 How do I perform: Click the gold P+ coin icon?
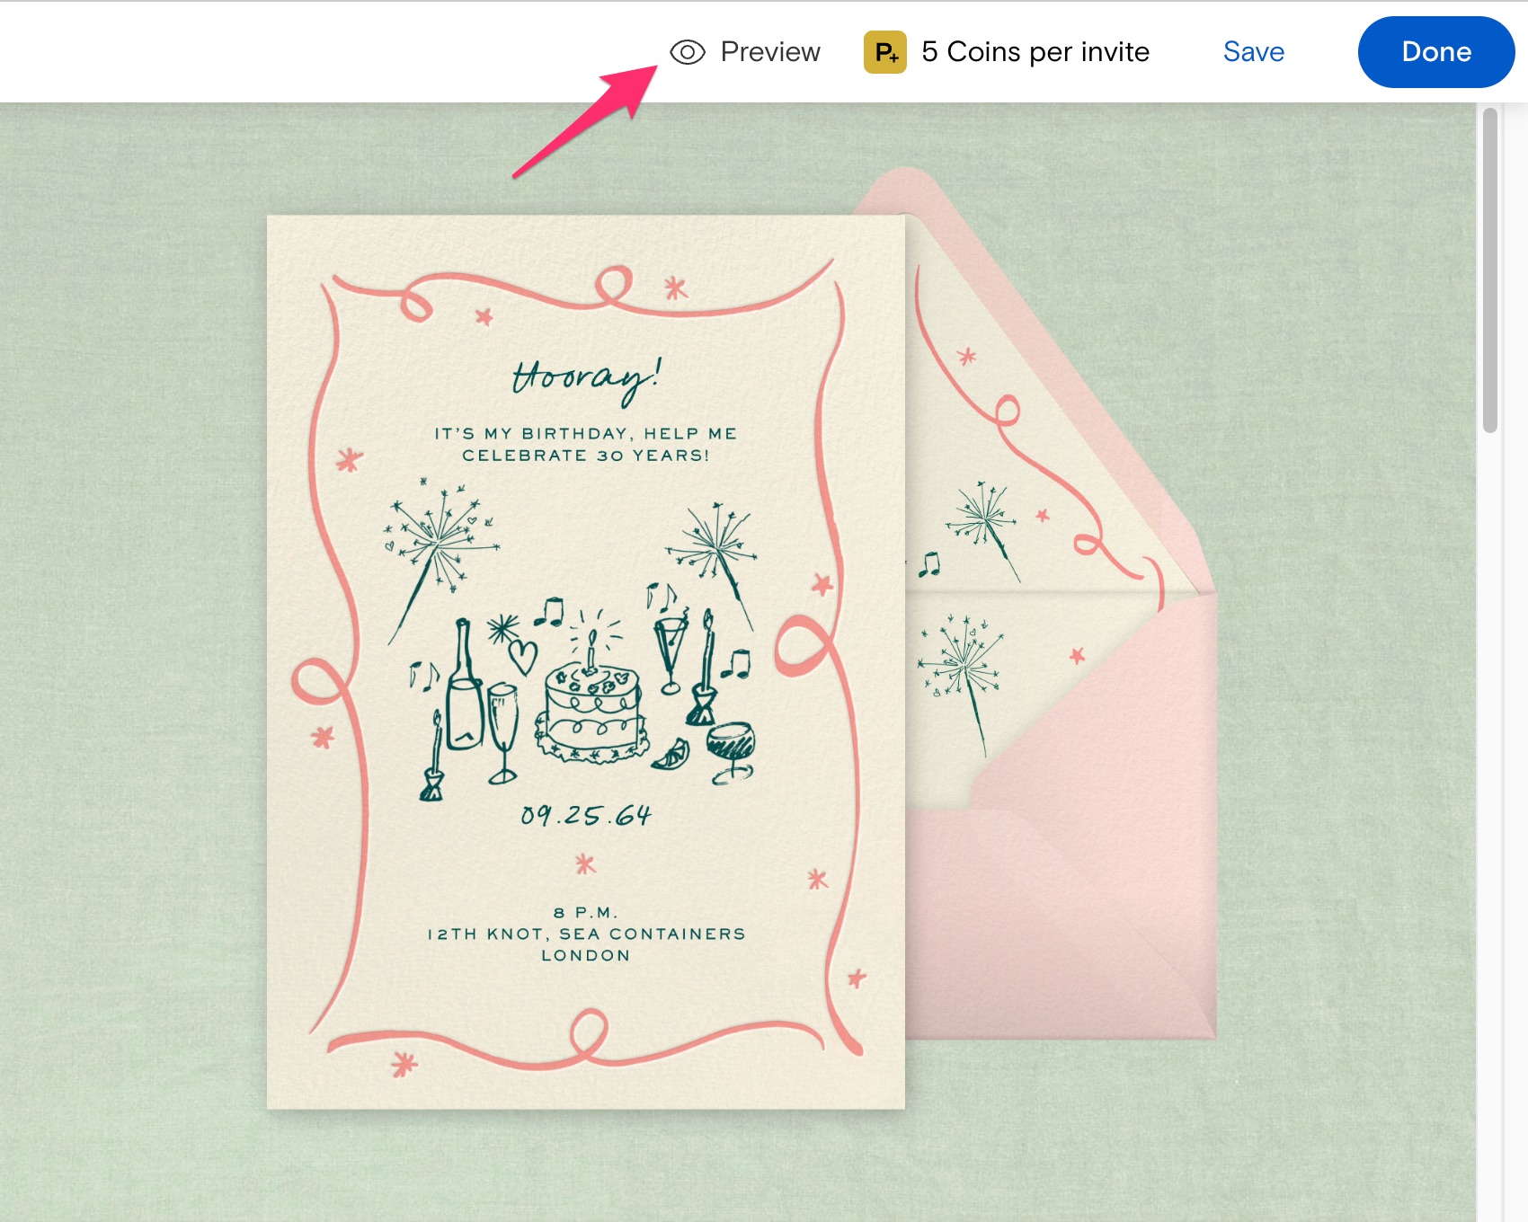[x=885, y=52]
